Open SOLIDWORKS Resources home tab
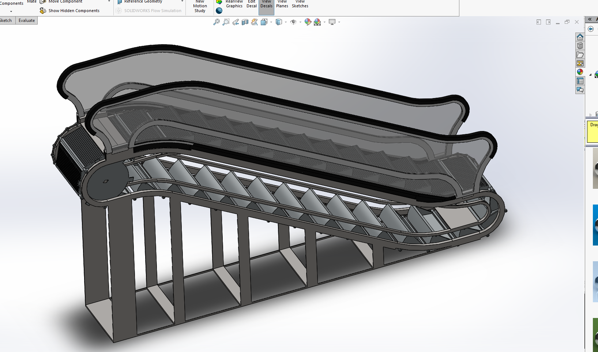Screen dimensions: 598x352 580,37
